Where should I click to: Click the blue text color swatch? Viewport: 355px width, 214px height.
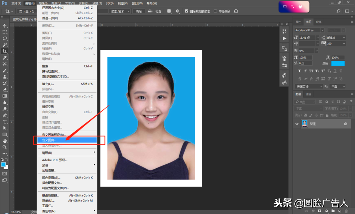pos(338,63)
